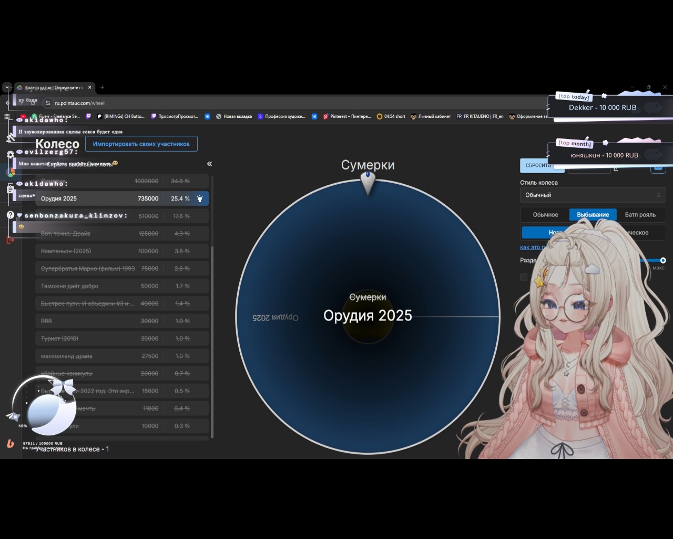
Task: Click the Колесо page heading
Action: pyautogui.click(x=57, y=144)
